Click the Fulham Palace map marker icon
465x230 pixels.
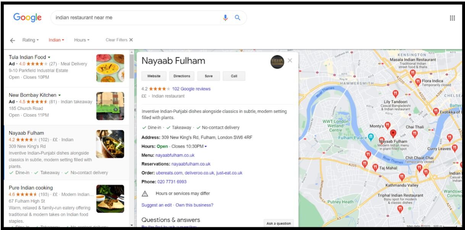[x=370, y=137]
